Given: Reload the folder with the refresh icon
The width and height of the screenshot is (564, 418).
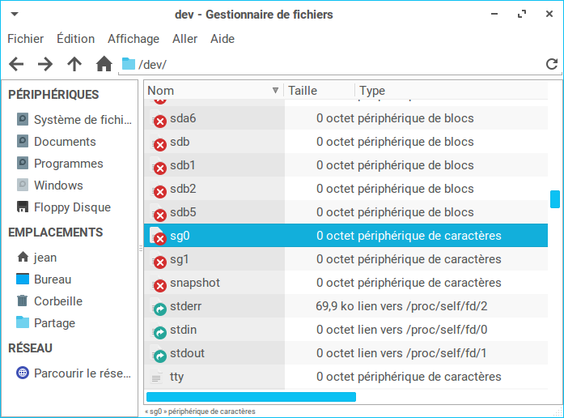Looking at the screenshot, I should point(552,64).
